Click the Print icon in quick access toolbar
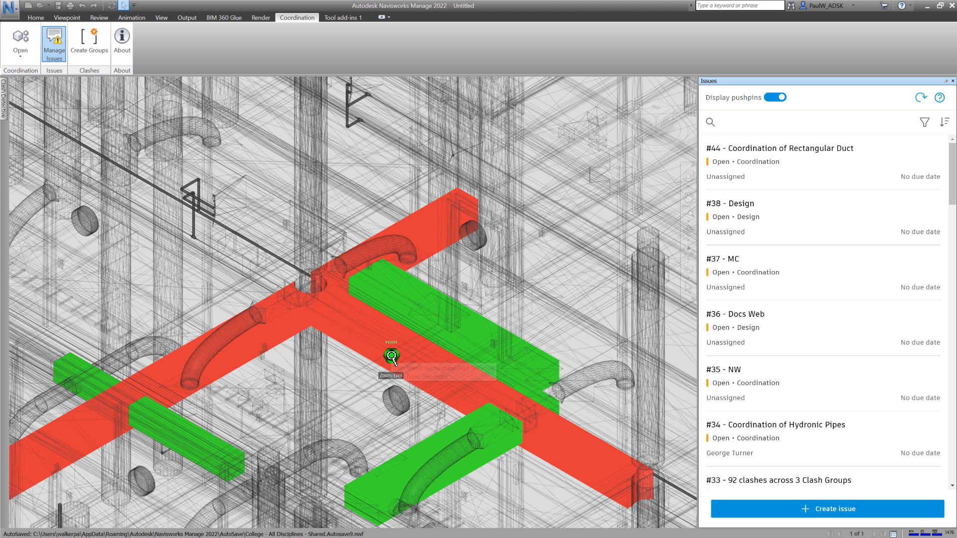Screen dimensions: 957x538 [x=70, y=5]
